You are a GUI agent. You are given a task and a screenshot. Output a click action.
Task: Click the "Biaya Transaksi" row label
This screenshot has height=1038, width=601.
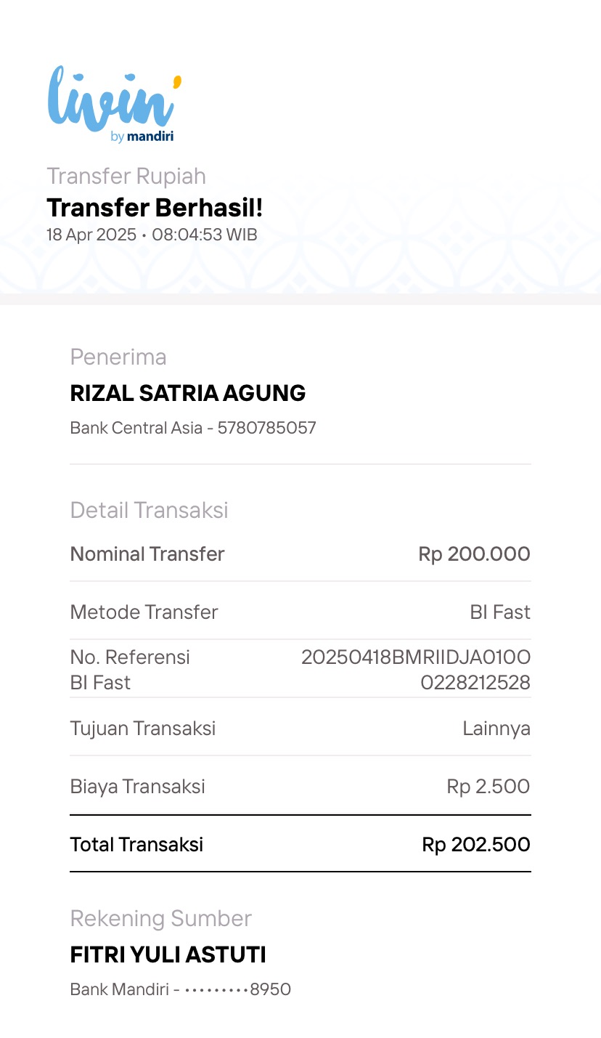(137, 787)
